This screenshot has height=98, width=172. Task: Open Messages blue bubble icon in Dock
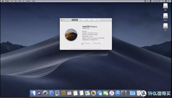point(100,93)
